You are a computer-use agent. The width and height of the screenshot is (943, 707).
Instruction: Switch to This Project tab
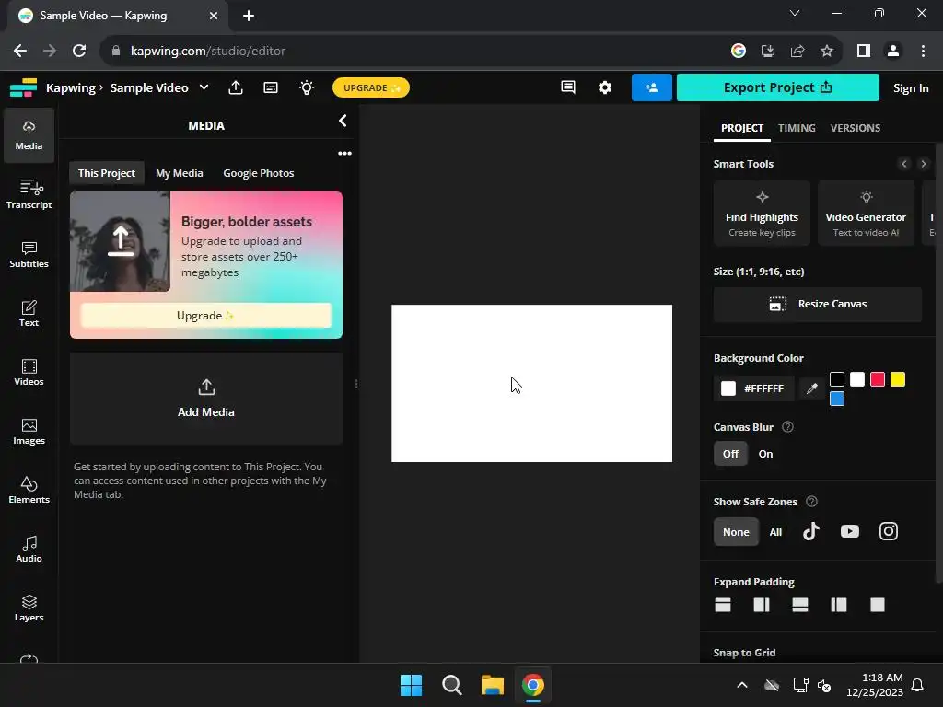[107, 173]
